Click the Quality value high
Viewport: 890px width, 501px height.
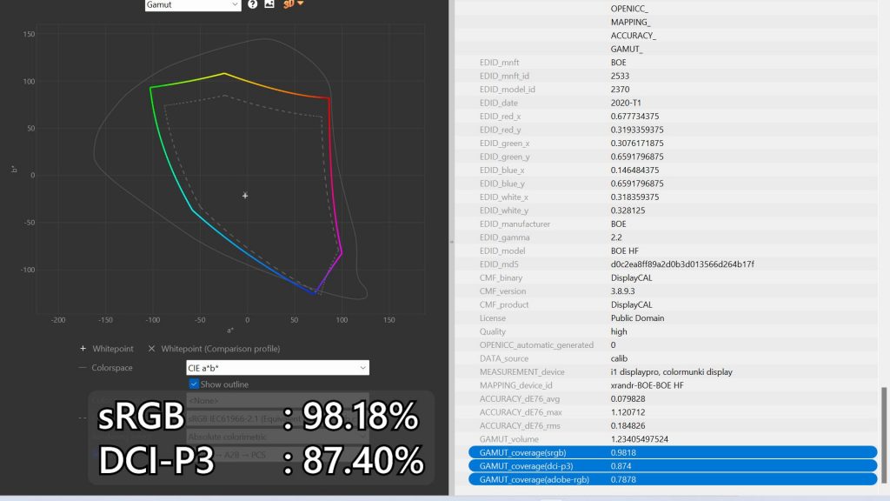(x=619, y=331)
